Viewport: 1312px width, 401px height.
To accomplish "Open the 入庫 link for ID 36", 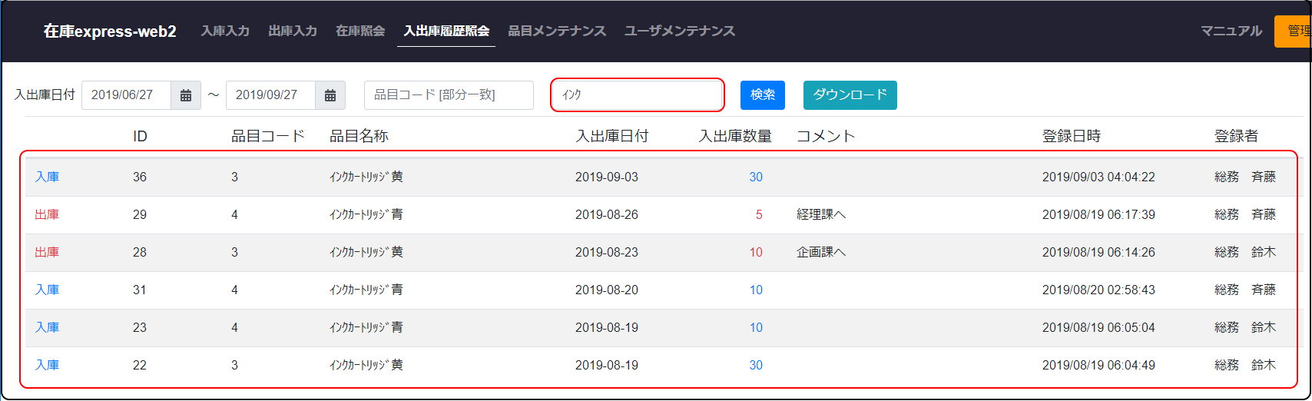I will pos(47,177).
